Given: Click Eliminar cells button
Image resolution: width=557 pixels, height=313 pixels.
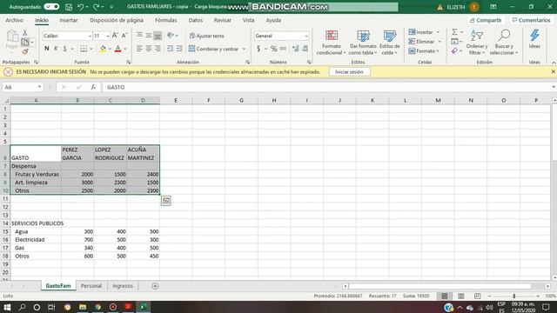Looking at the screenshot, I should coord(421,42).
